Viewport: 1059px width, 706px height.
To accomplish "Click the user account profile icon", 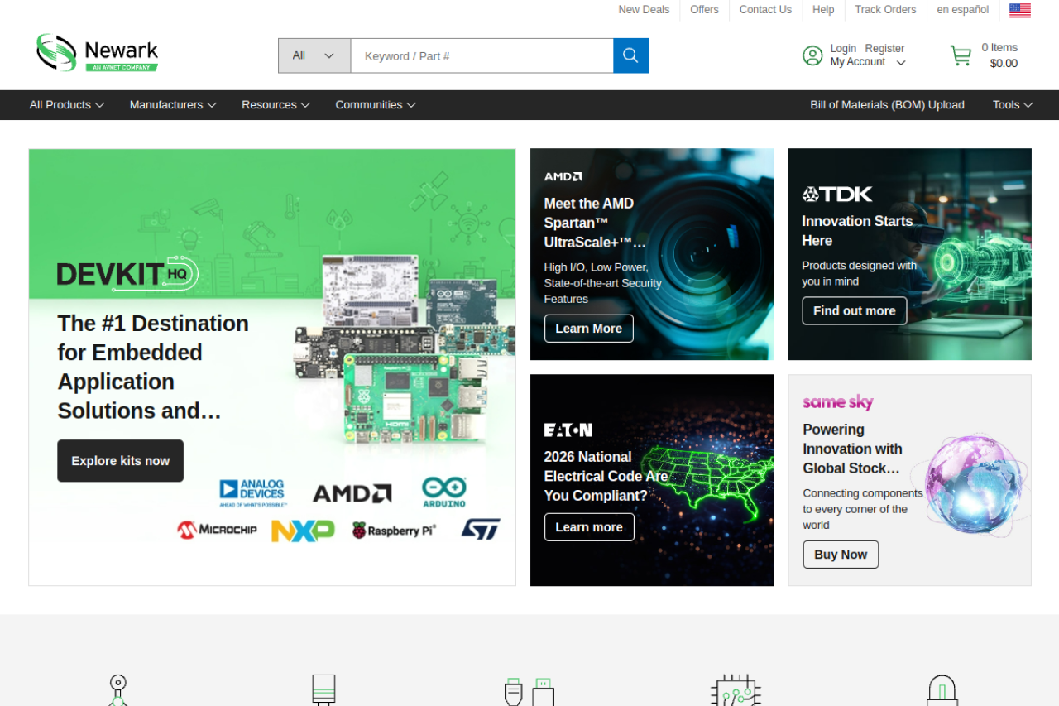I will (812, 55).
